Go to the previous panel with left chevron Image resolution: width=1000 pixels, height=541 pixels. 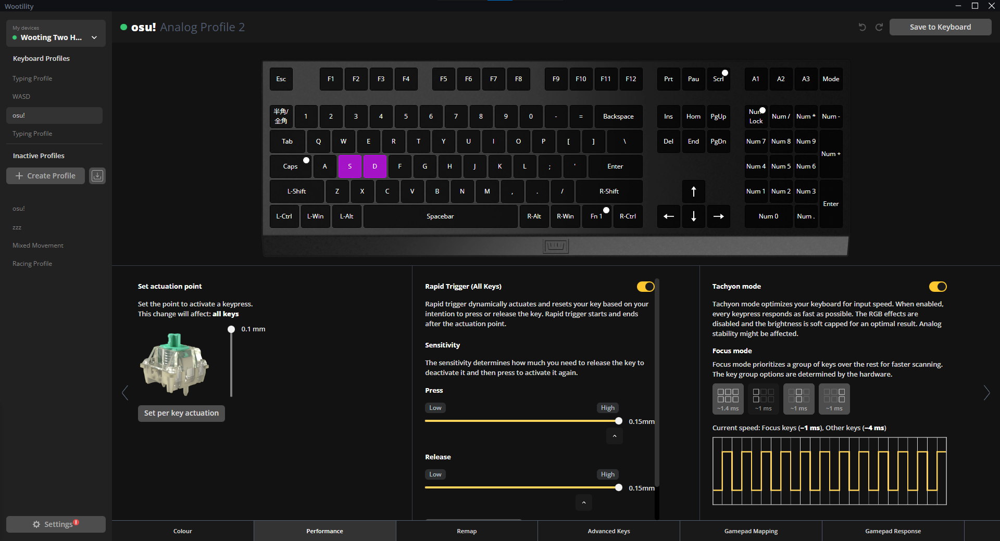(x=125, y=393)
